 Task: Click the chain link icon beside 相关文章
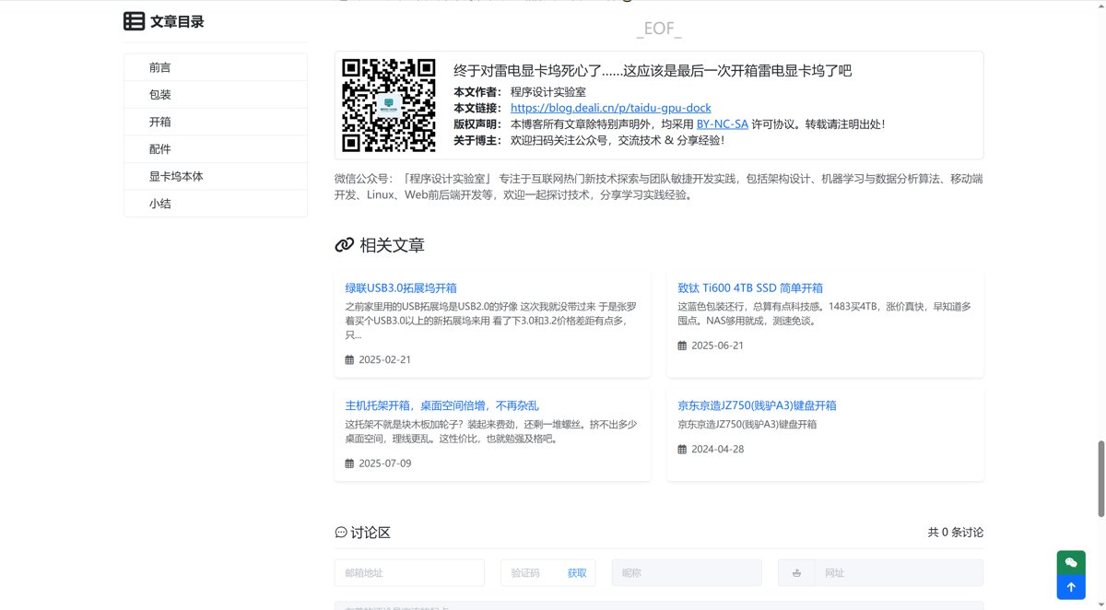(x=344, y=245)
